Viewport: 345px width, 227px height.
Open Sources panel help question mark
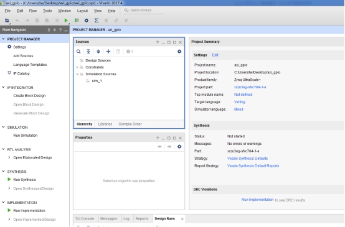(158, 42)
